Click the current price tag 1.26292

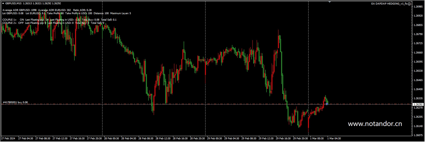(418, 104)
